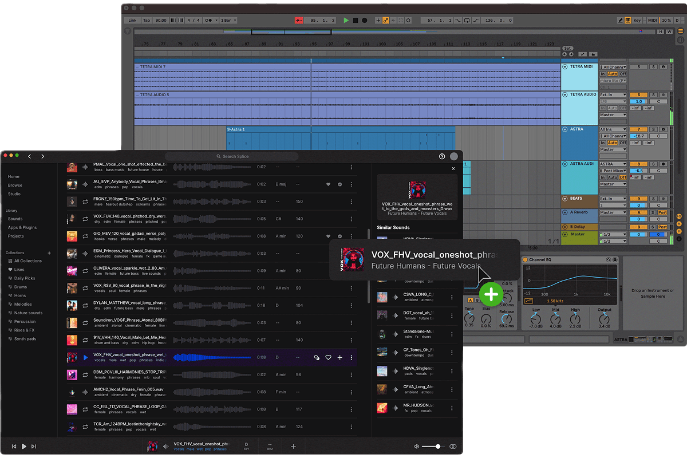Screen dimensions: 687x458
Task: Fold the ASTRA AUDI track
Action: [x=565, y=164]
